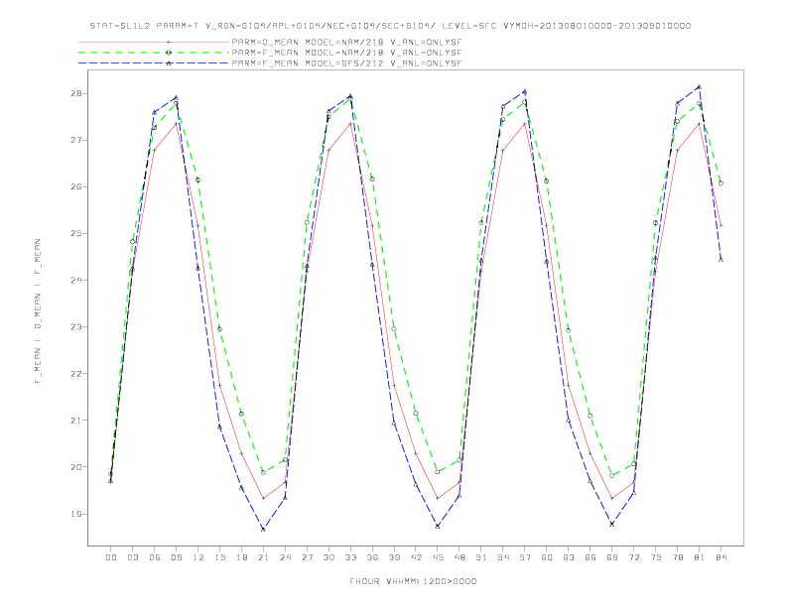Click the chart title starting STAT=SL1L2
Image resolution: width=786 pixels, height=607 pixels.
(x=390, y=26)
